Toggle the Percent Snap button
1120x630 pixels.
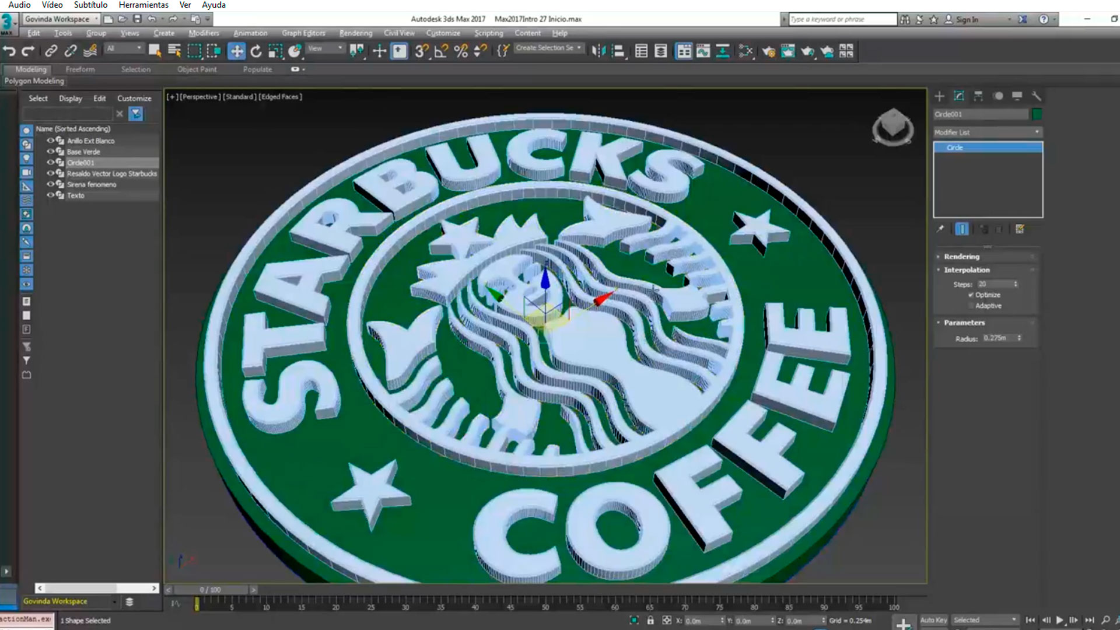(461, 51)
